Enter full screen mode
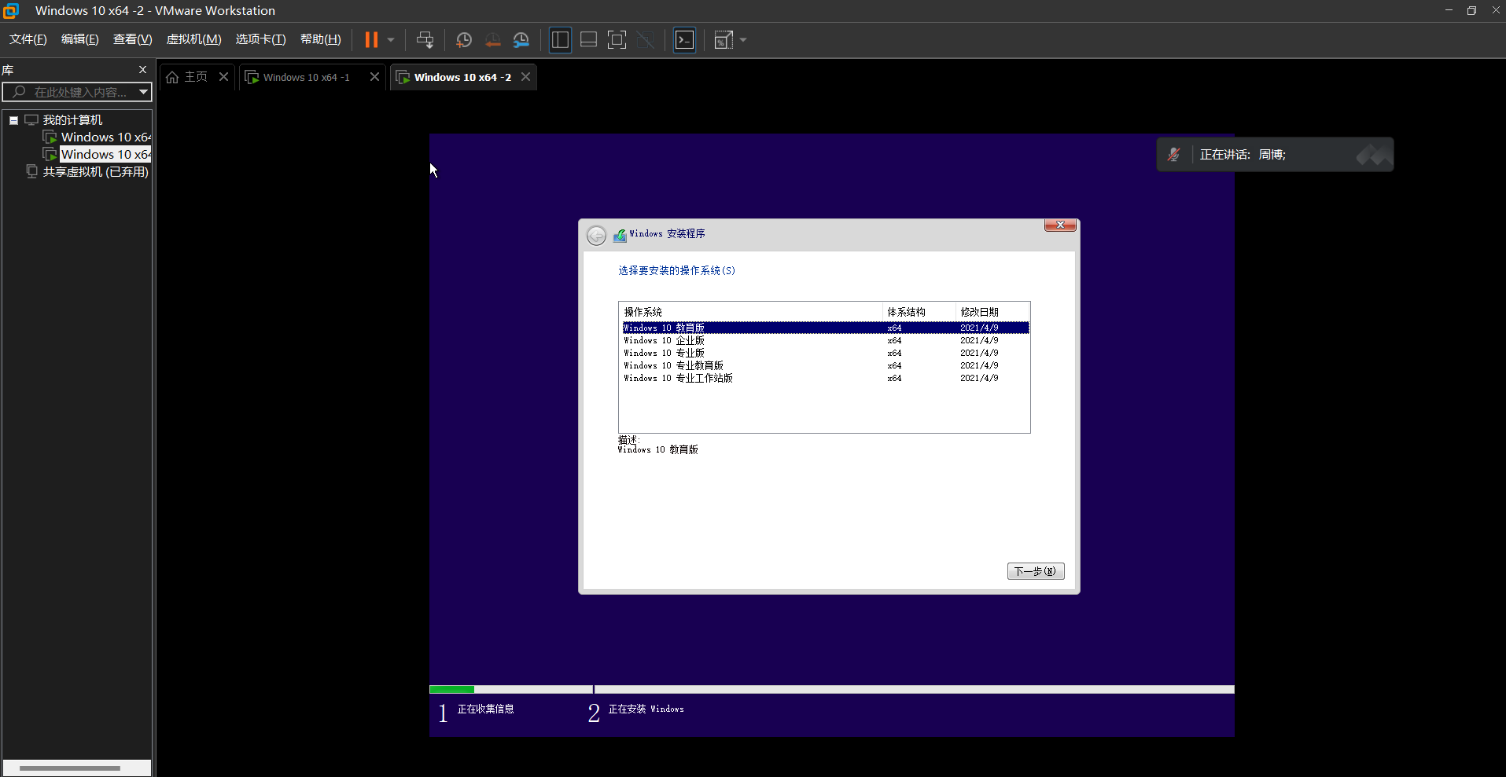The width and height of the screenshot is (1506, 777). (x=617, y=40)
